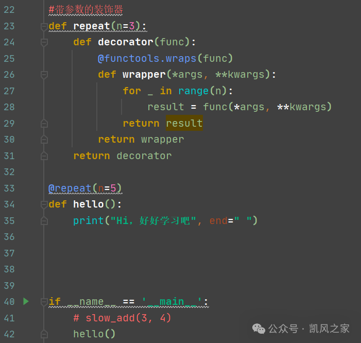This screenshot has width=361, height=343.
Task: Click the '@repeat' decorator usage on line 33
Action: tap(70, 188)
